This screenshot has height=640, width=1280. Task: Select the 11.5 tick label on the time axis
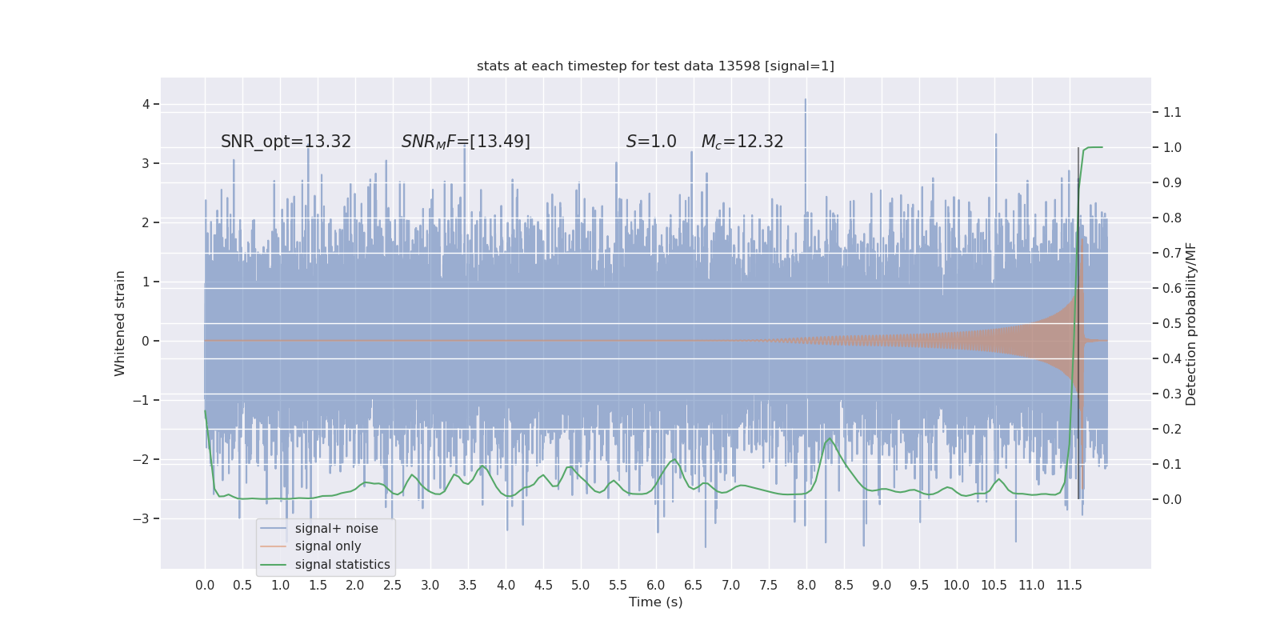point(1070,586)
